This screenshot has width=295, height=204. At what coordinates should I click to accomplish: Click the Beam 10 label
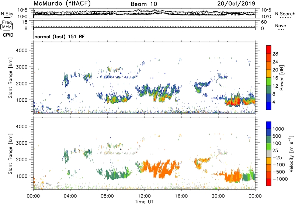coord(144,4)
